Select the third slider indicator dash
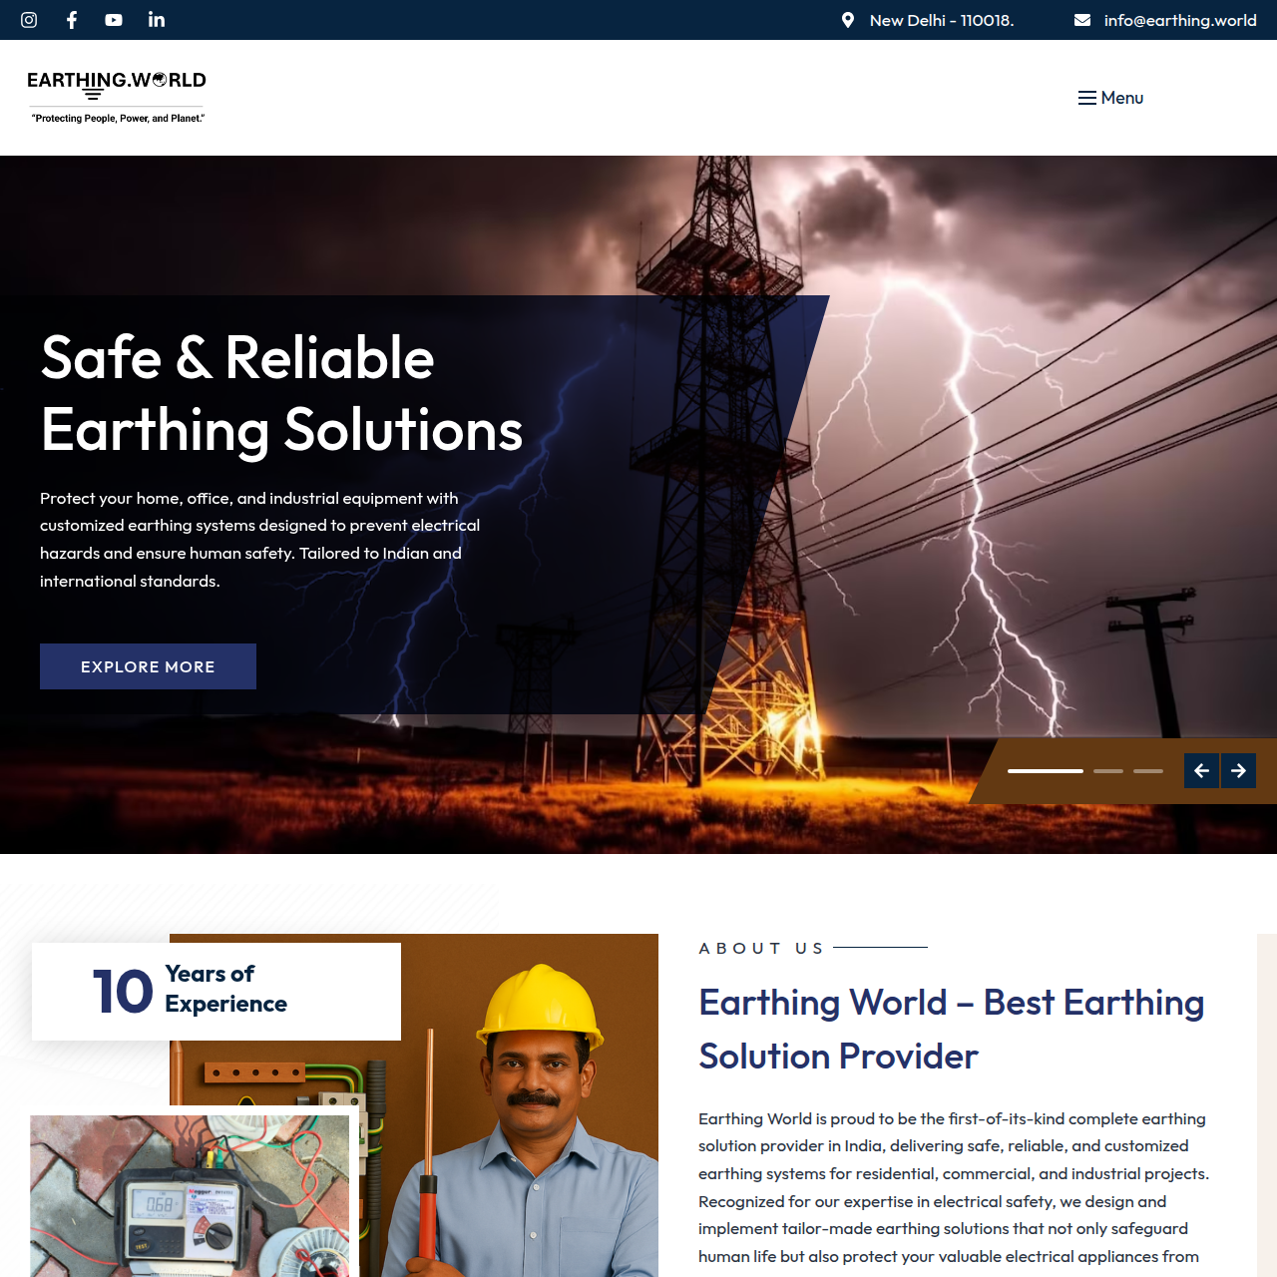Image resolution: width=1277 pixels, height=1277 pixels. point(1148,771)
